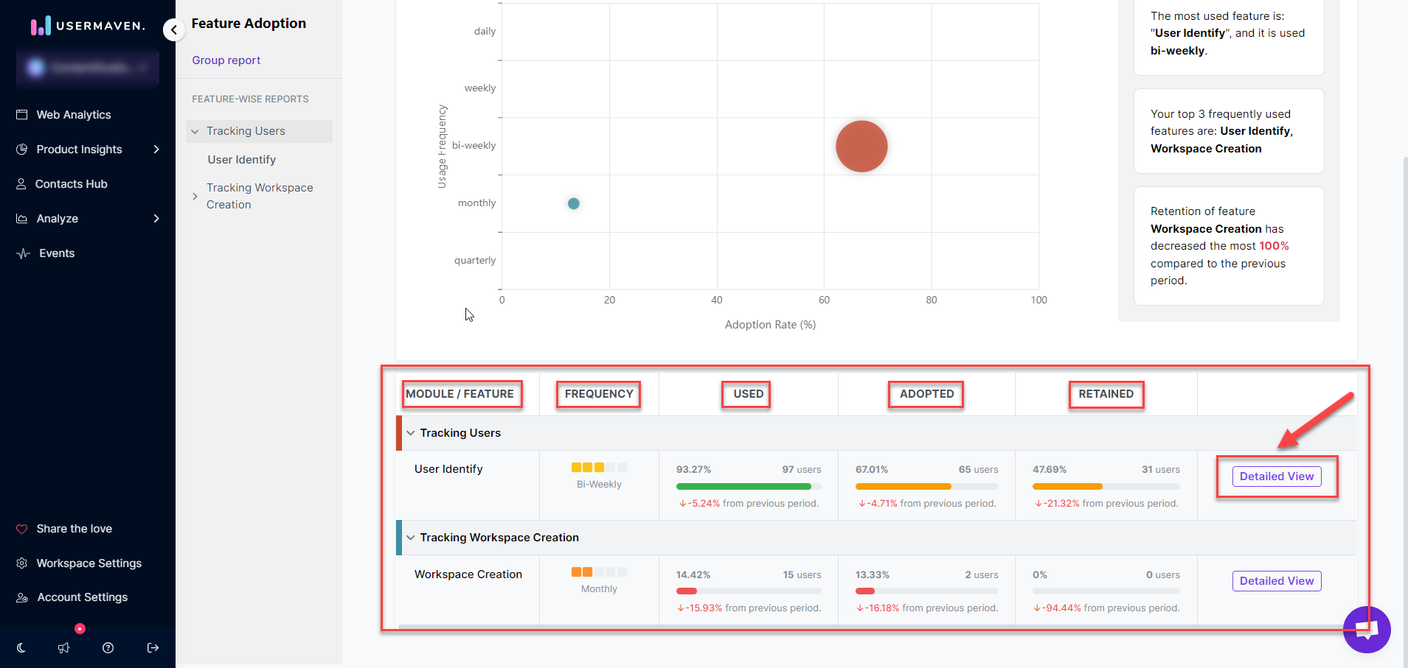Open the announcements megaphone icon
This screenshot has width=1408, height=668.
(64, 647)
